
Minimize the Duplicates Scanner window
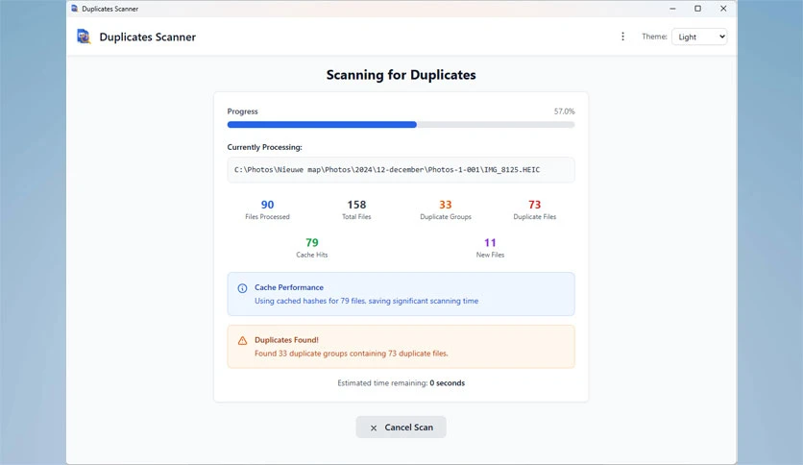pos(672,9)
